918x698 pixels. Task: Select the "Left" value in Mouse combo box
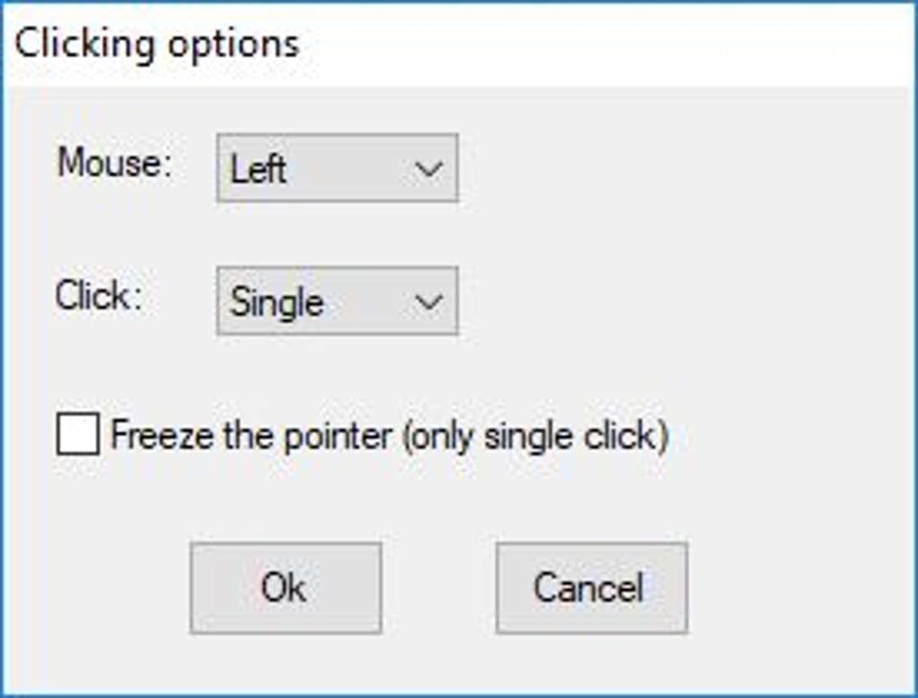[259, 169]
